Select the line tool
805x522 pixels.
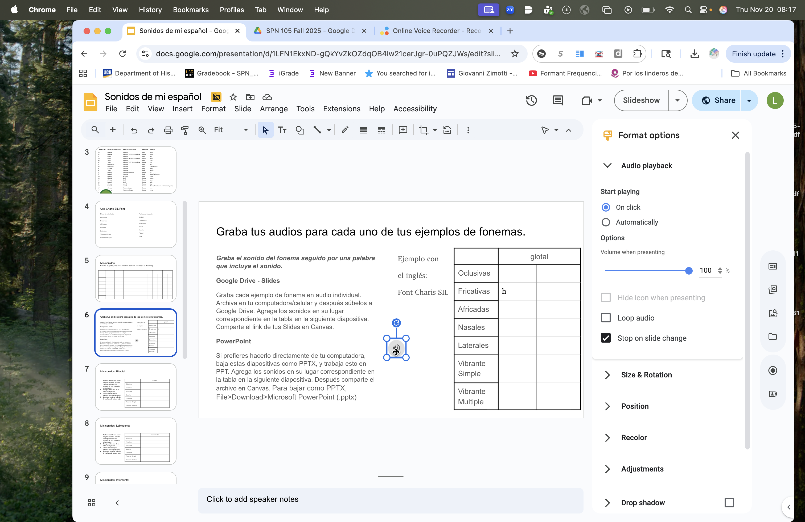tap(317, 130)
